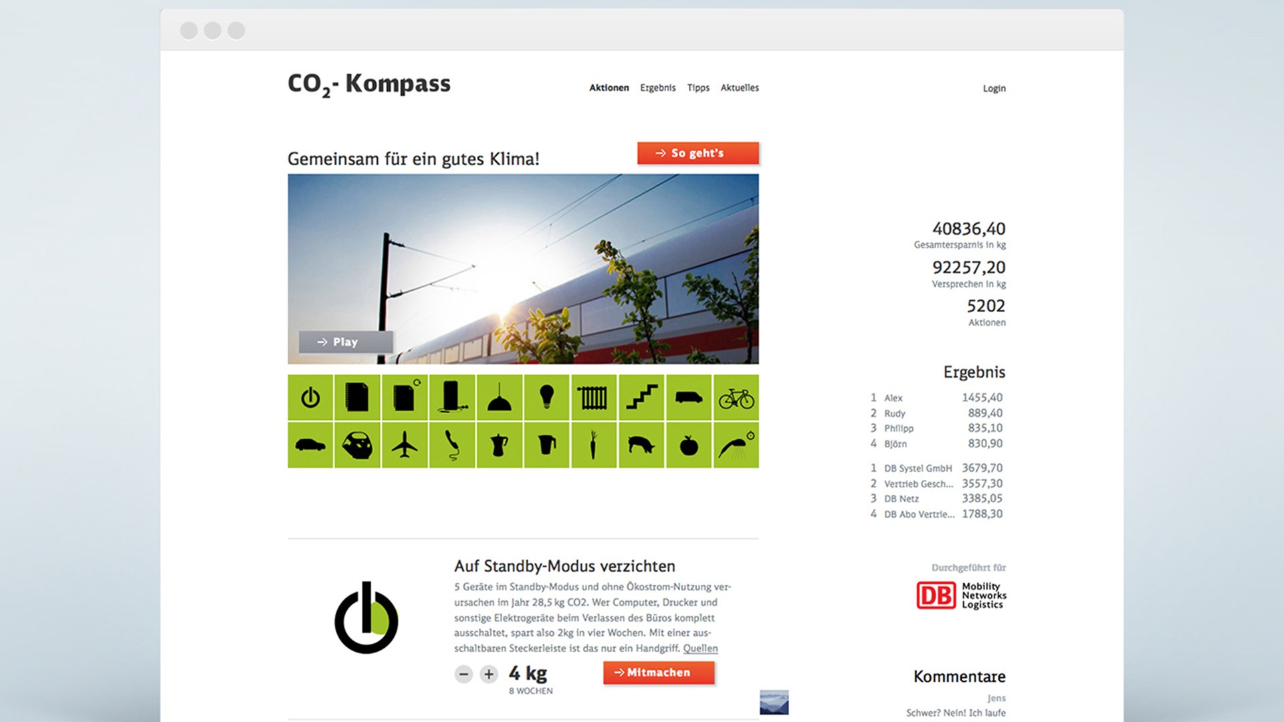
Task: Select the standby power action tile
Action: (310, 398)
